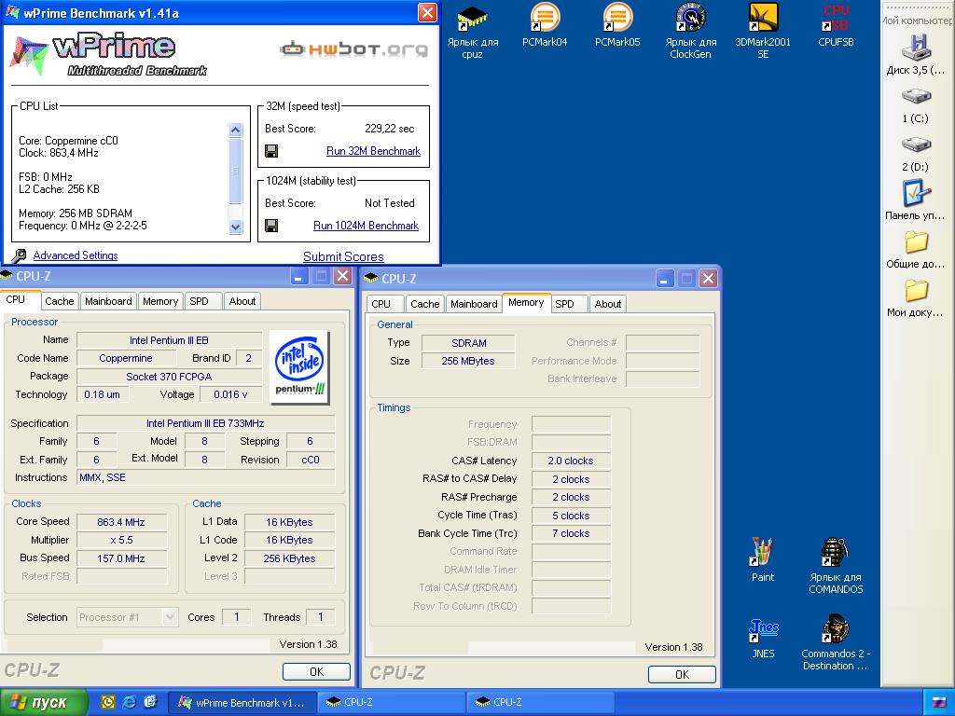Viewport: 955px width, 716px height.
Task: Switch to Mainboard tab in left CPU-Z
Action: [108, 301]
